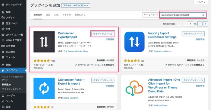Open the ダッシュボード dashboard icon in sidebar

tap(3, 5)
